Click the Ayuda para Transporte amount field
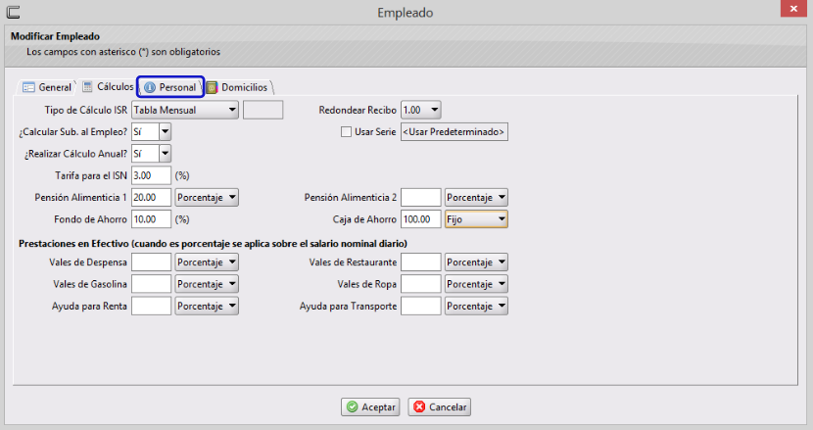Viewport: 813px width, 430px height. click(420, 306)
